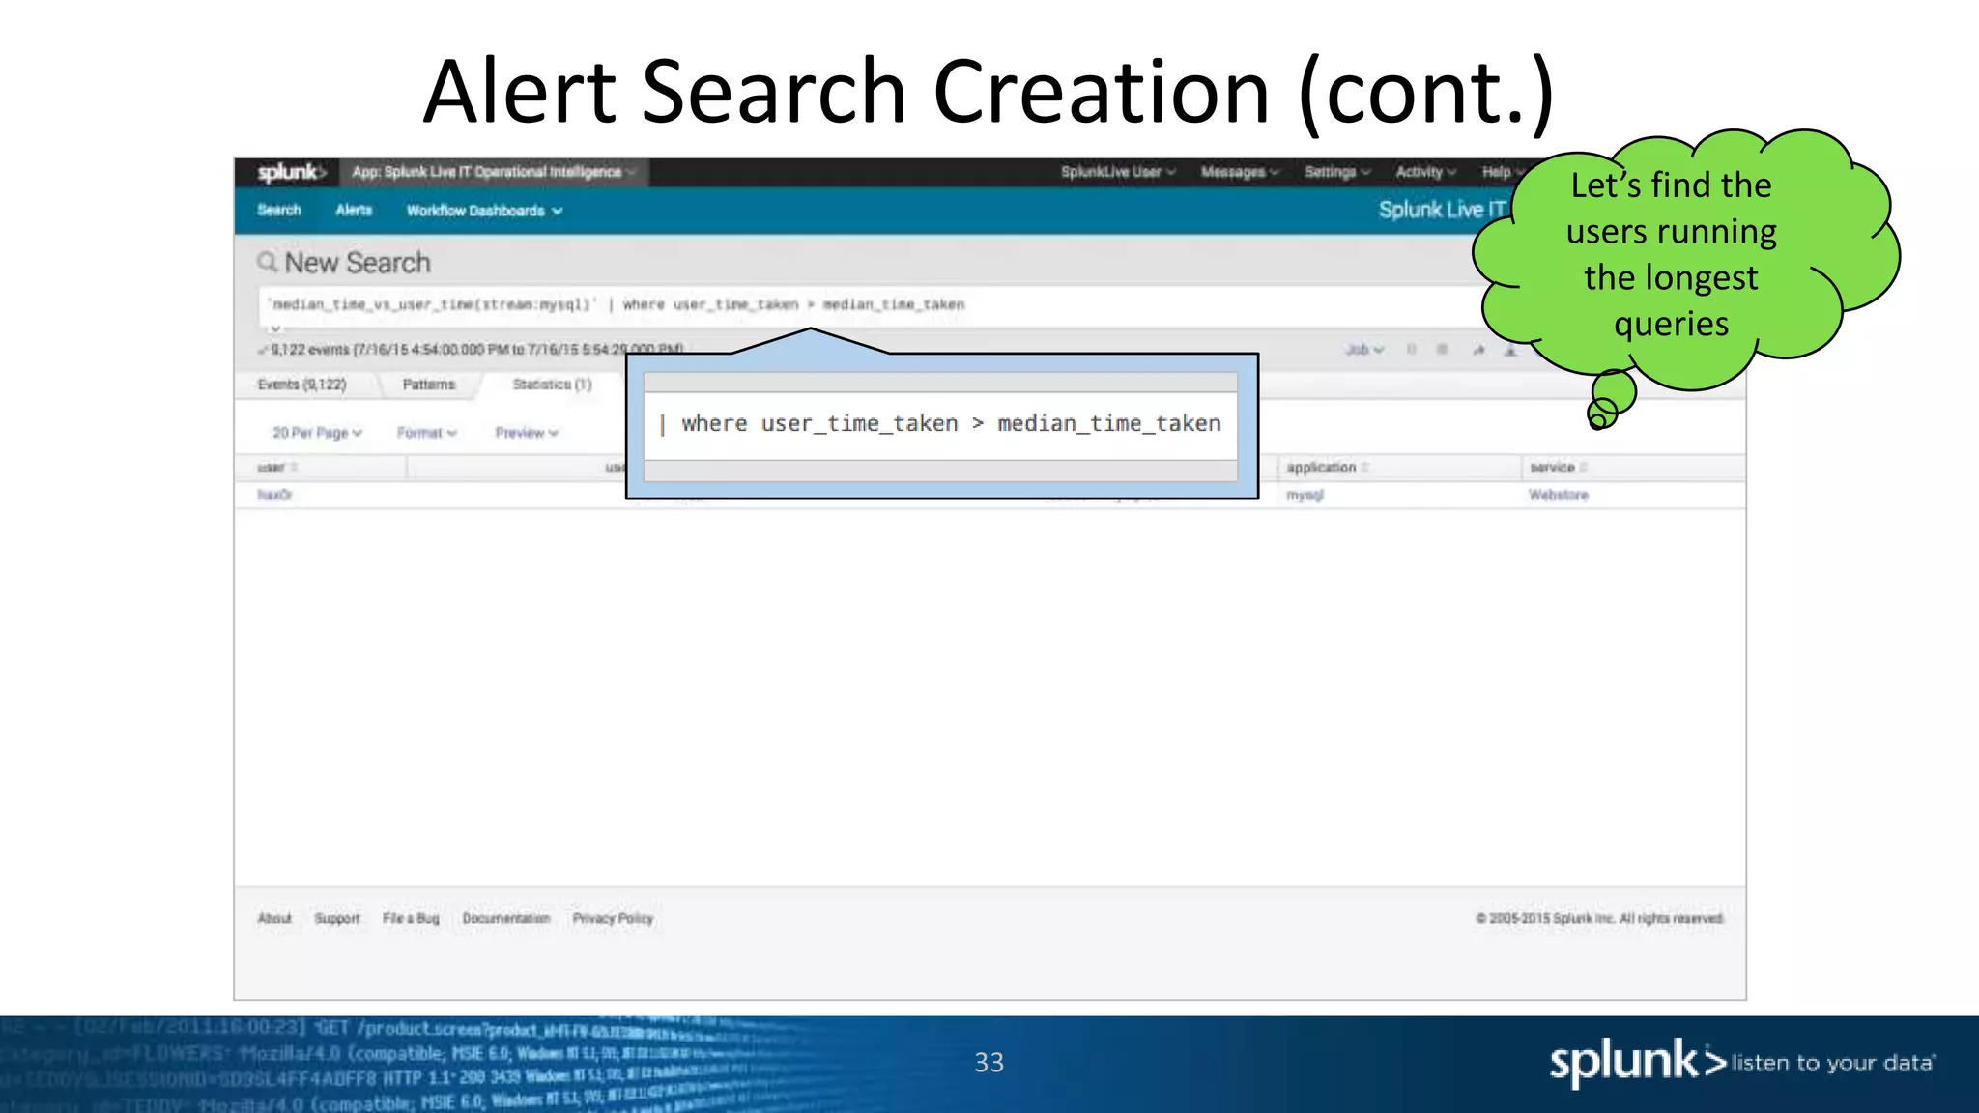Open the Documentation footer link

click(505, 918)
